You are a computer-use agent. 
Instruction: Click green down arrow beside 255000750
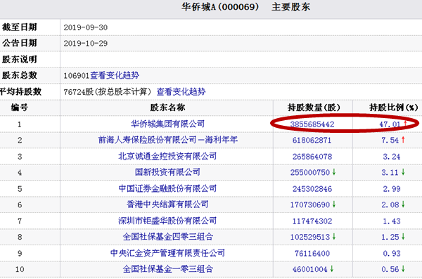tap(333, 172)
